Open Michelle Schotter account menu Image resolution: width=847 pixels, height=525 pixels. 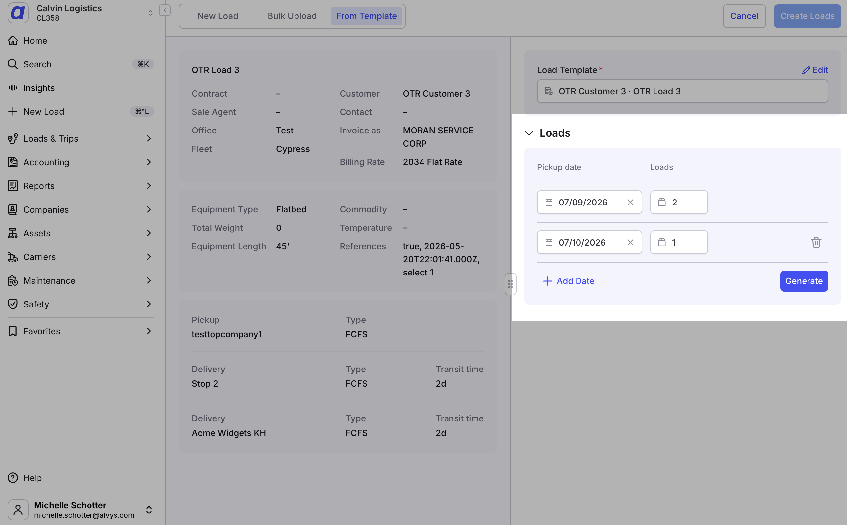81,509
